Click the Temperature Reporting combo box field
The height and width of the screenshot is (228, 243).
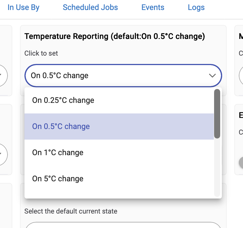[117, 76]
